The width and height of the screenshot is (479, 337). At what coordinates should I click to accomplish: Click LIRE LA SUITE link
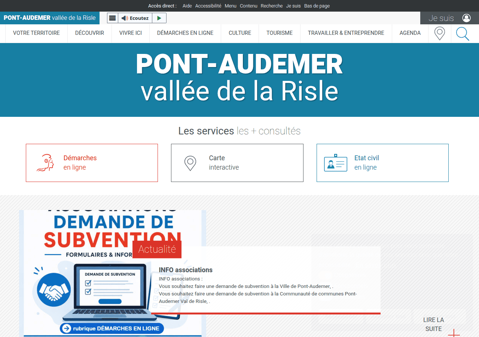(434, 324)
